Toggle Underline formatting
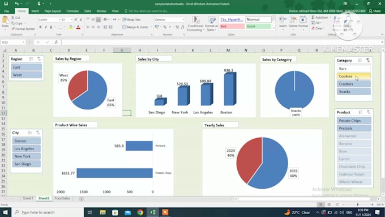 [51, 27]
